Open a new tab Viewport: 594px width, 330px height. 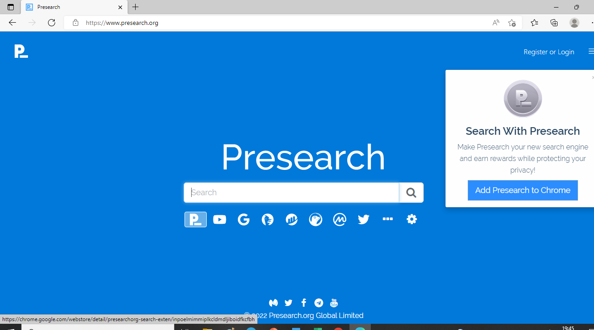click(136, 7)
